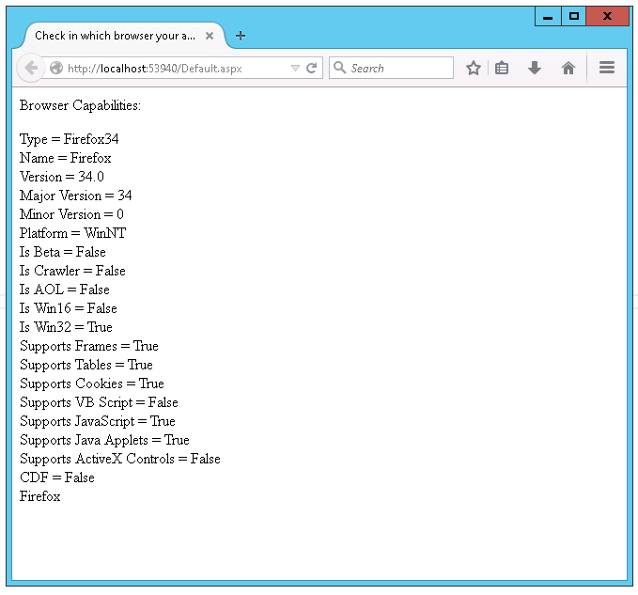Maximize the Firefox window
Screen dimensions: 638x595
point(574,17)
